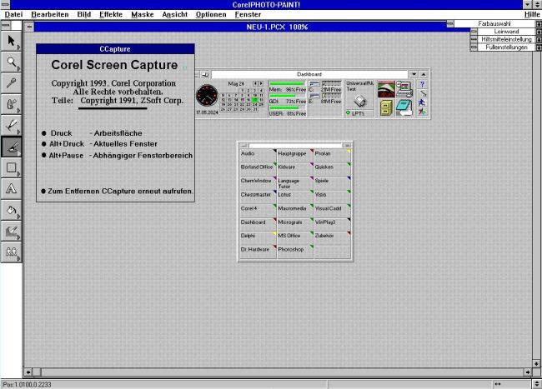542x389 pixels.
Task: Click the Hauptgruppe group button
Action: click(x=295, y=156)
